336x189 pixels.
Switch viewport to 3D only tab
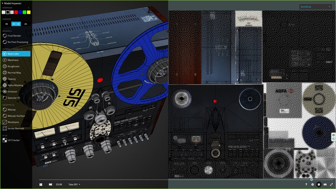tap(6, 24)
